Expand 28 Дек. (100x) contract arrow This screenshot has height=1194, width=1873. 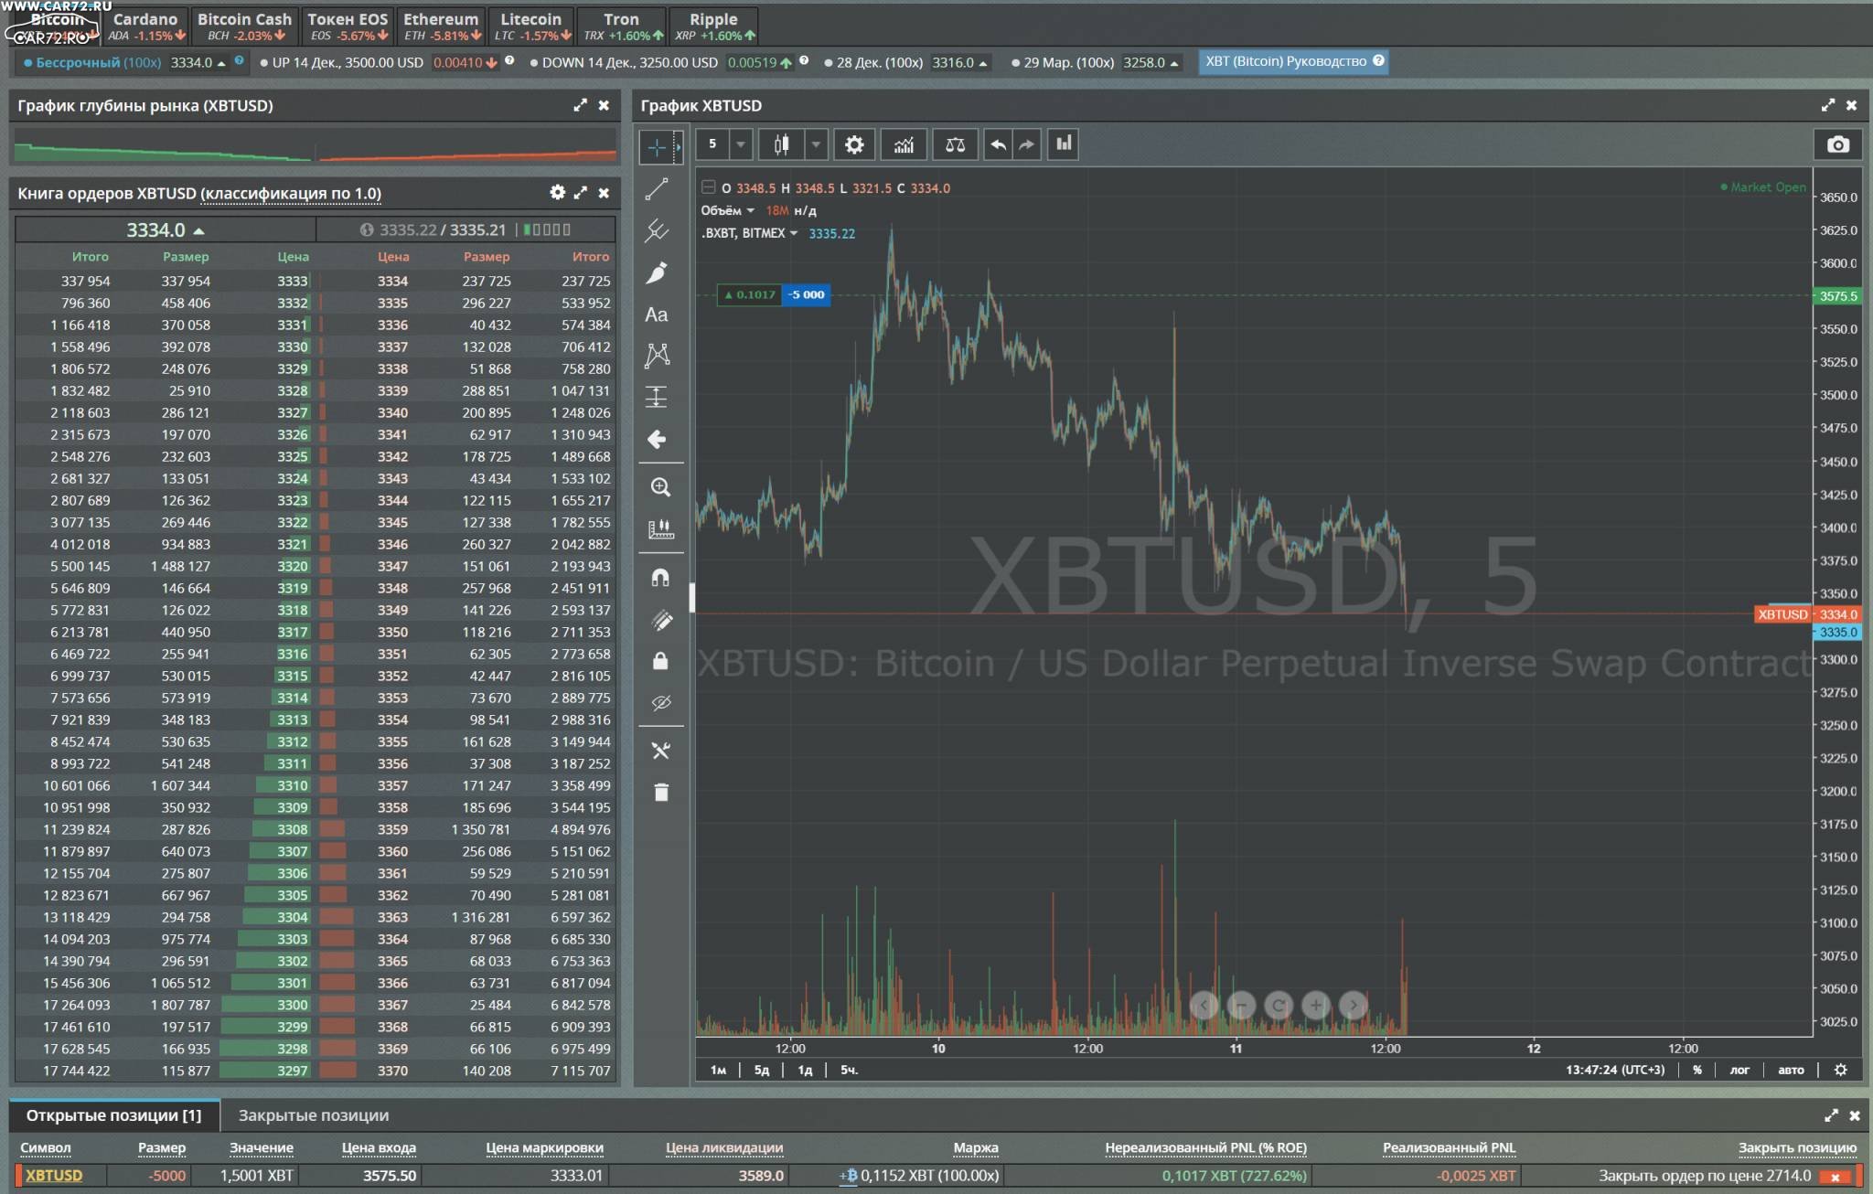coord(983,63)
